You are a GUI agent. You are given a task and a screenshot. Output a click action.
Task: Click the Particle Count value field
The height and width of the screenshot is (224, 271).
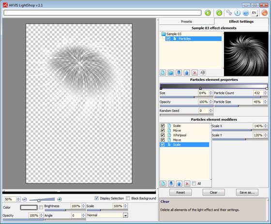point(258,93)
